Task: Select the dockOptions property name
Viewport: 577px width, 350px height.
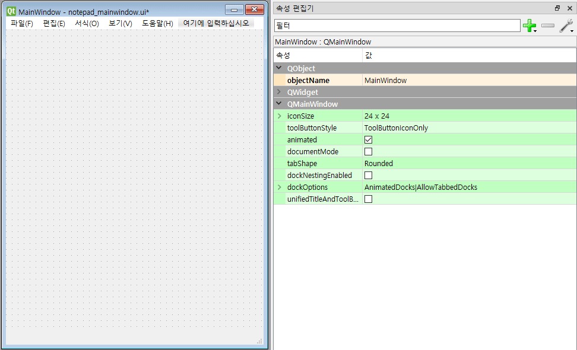Action: pyautogui.click(x=307, y=187)
